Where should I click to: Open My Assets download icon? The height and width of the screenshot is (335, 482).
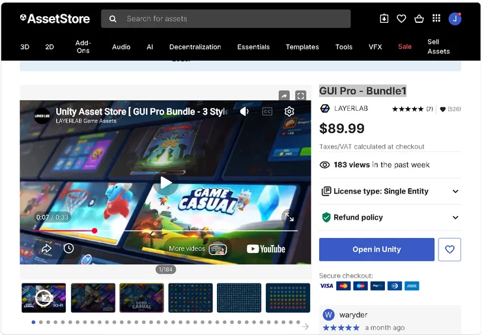384,19
